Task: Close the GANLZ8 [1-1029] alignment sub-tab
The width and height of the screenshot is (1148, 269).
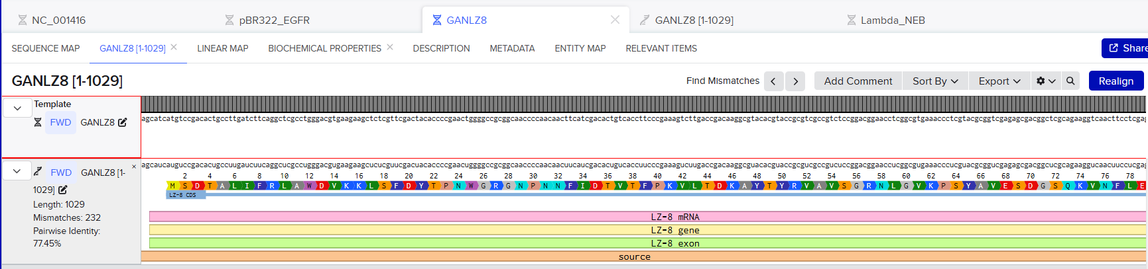Action: (174, 47)
